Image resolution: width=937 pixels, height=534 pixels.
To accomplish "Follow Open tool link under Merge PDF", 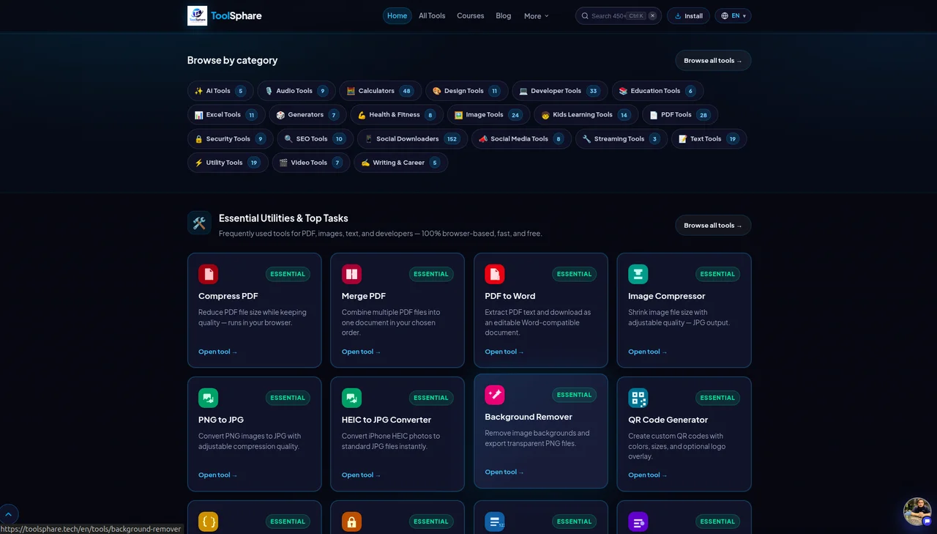I will (362, 352).
